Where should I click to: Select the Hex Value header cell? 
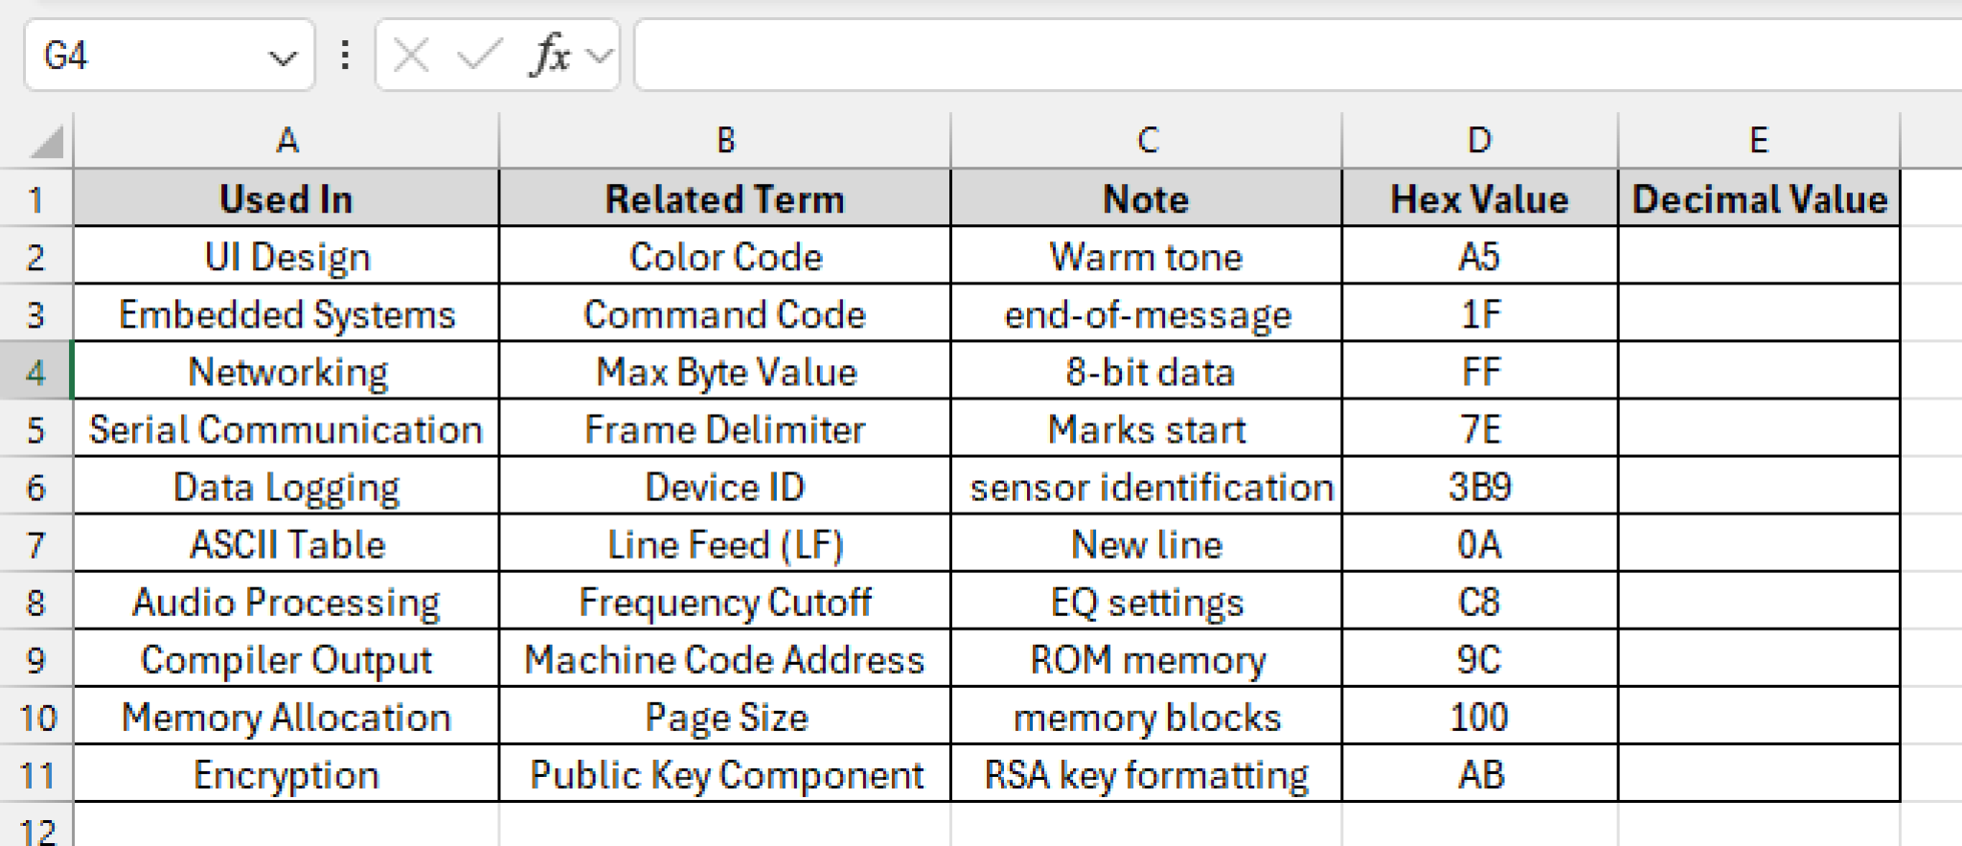point(1480,199)
